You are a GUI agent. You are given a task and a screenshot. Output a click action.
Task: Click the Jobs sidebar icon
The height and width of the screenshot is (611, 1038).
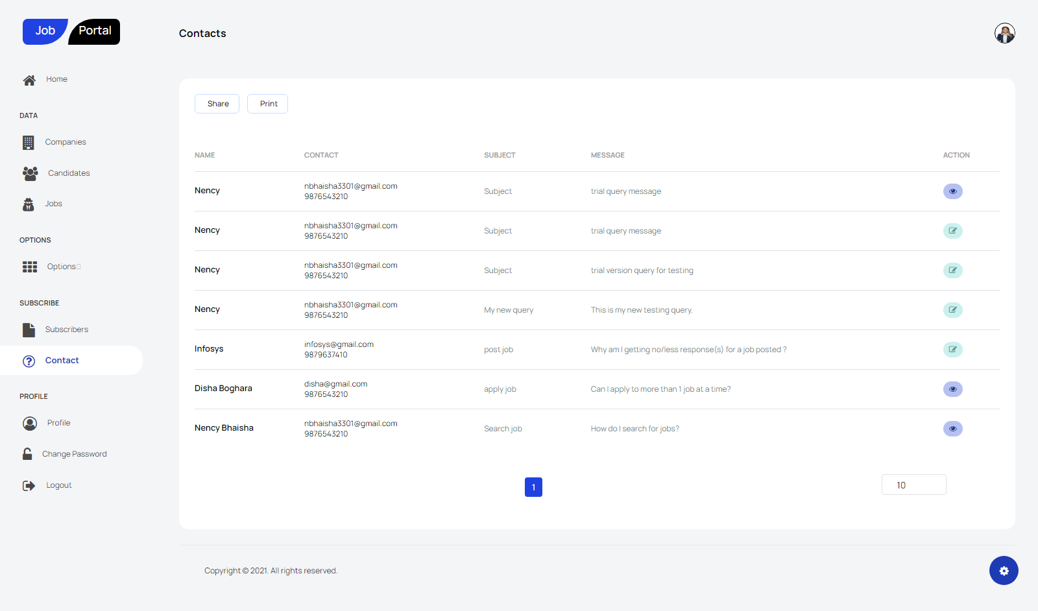click(x=29, y=204)
